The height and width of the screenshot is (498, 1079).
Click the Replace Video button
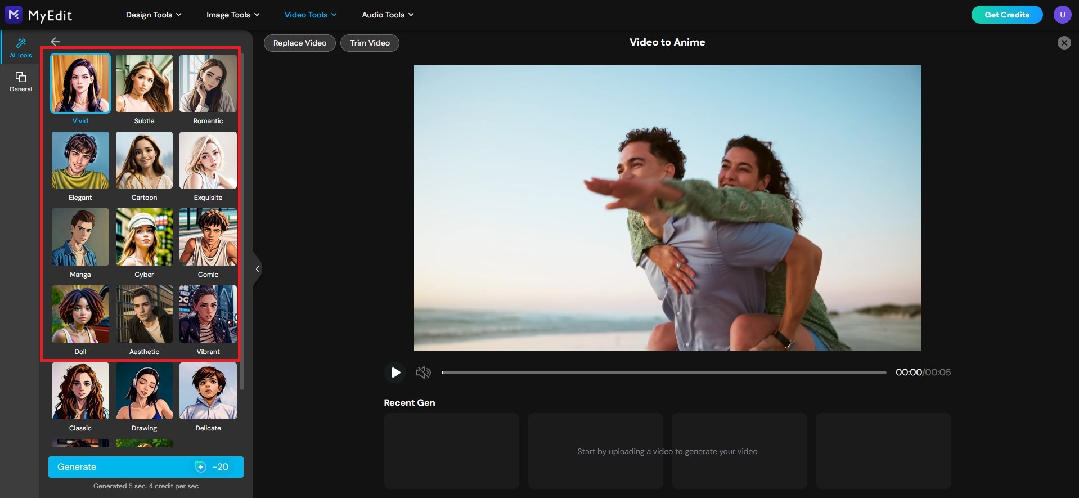[x=300, y=43]
